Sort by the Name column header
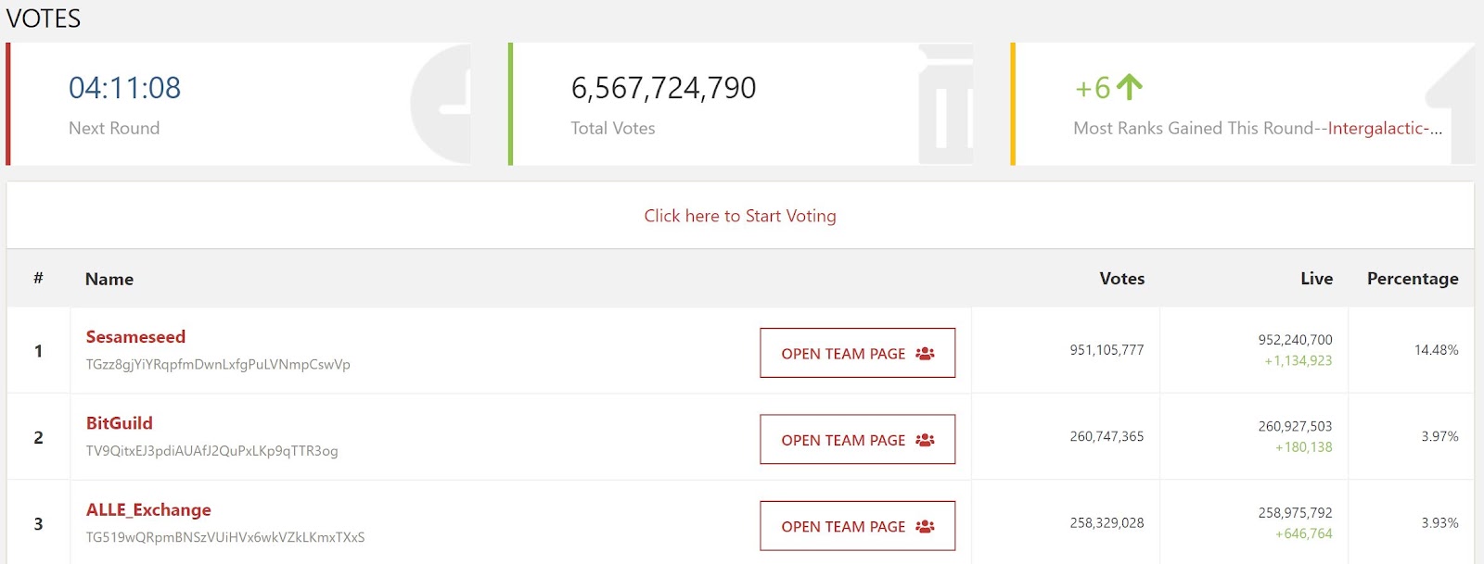This screenshot has width=1484, height=564. [109, 279]
